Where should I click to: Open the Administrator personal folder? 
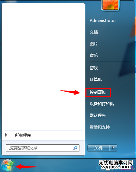tap(103, 21)
